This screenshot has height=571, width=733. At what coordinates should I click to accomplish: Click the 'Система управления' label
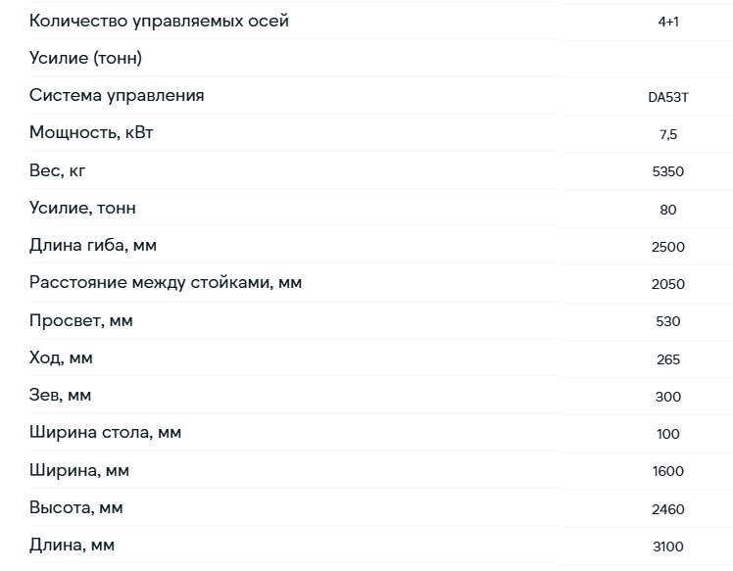pos(117,96)
